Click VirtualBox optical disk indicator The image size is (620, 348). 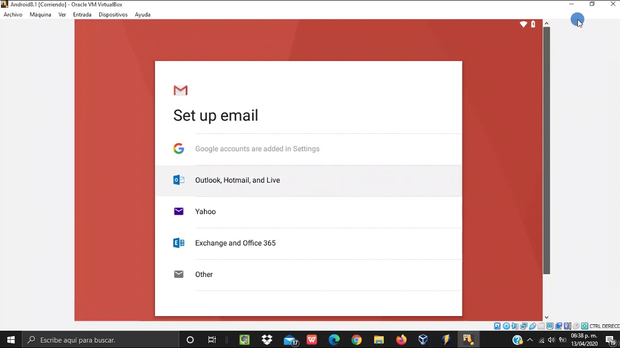tap(506, 326)
